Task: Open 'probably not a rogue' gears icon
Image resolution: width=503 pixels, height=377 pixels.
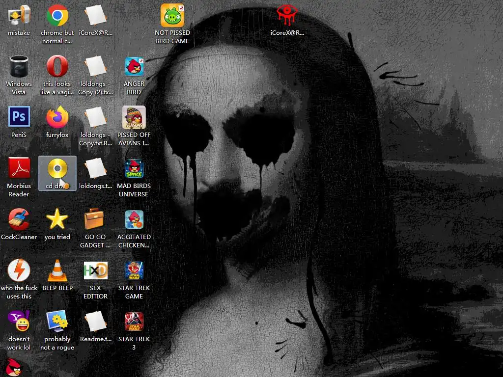Action: (57, 321)
